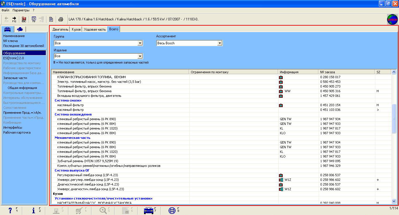Select the Система смазки group heading
Screen dimensions: 399x215
click(x=68, y=101)
